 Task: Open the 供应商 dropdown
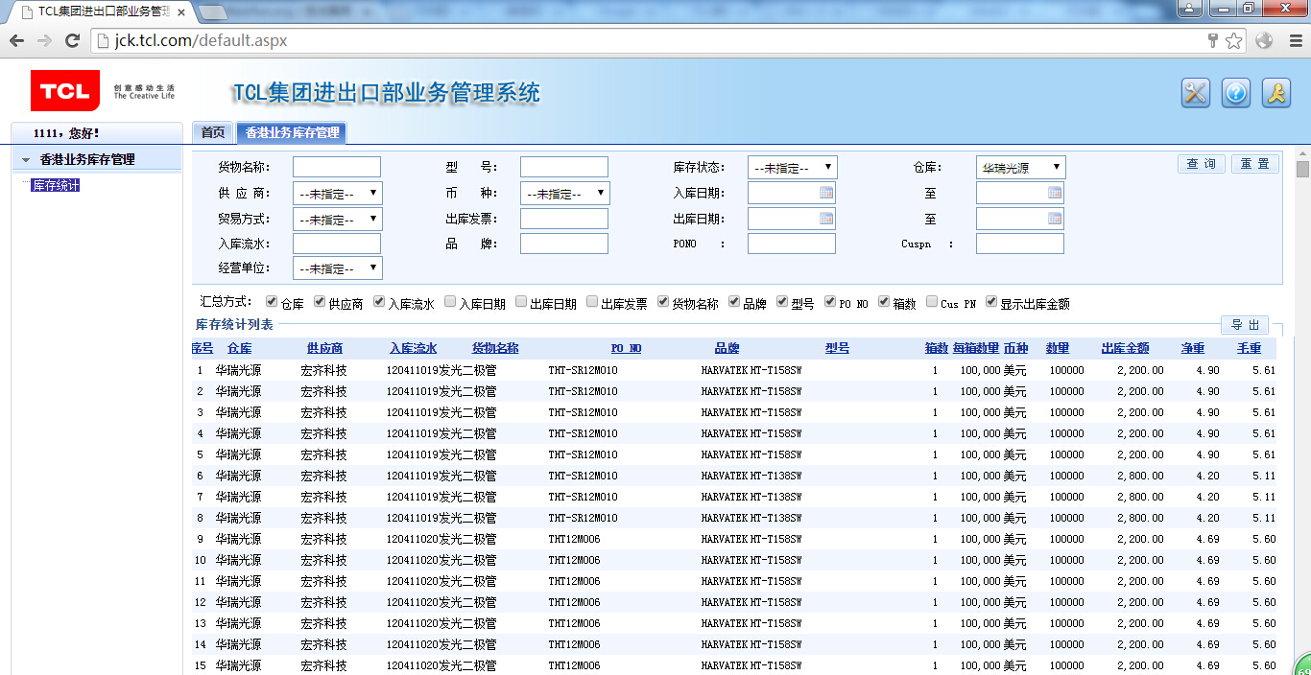click(x=338, y=193)
